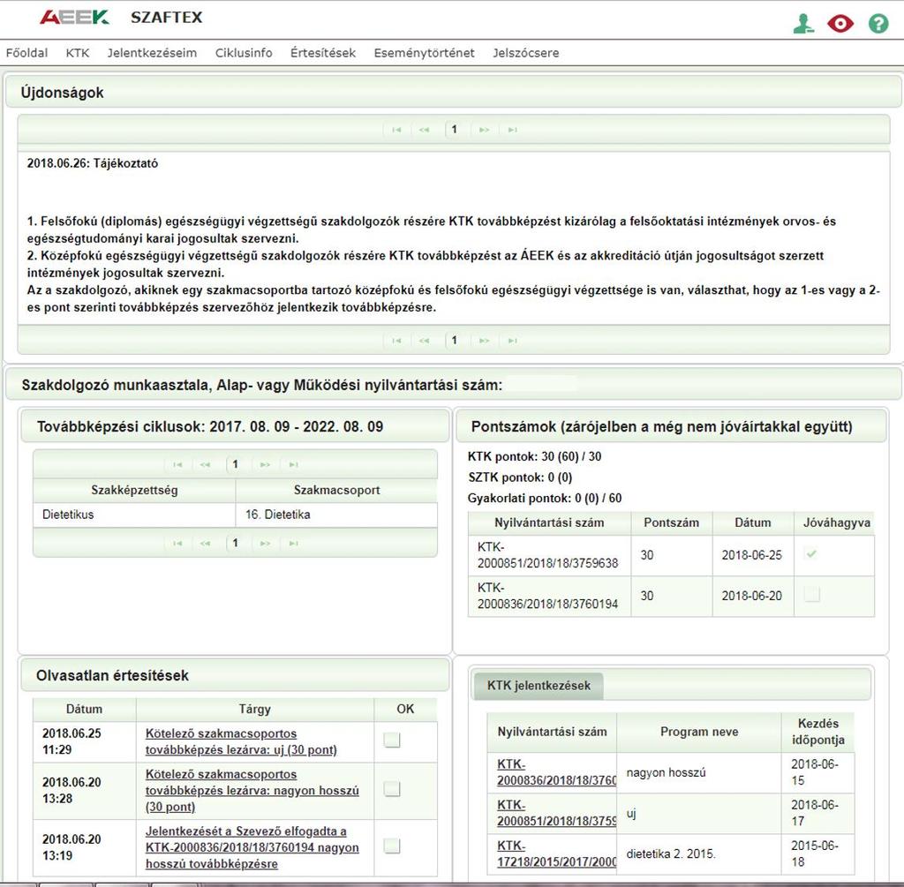This screenshot has height=887, width=904.
Task: Click last-page arrow in bottom Újdonságok pager
Action: point(512,341)
